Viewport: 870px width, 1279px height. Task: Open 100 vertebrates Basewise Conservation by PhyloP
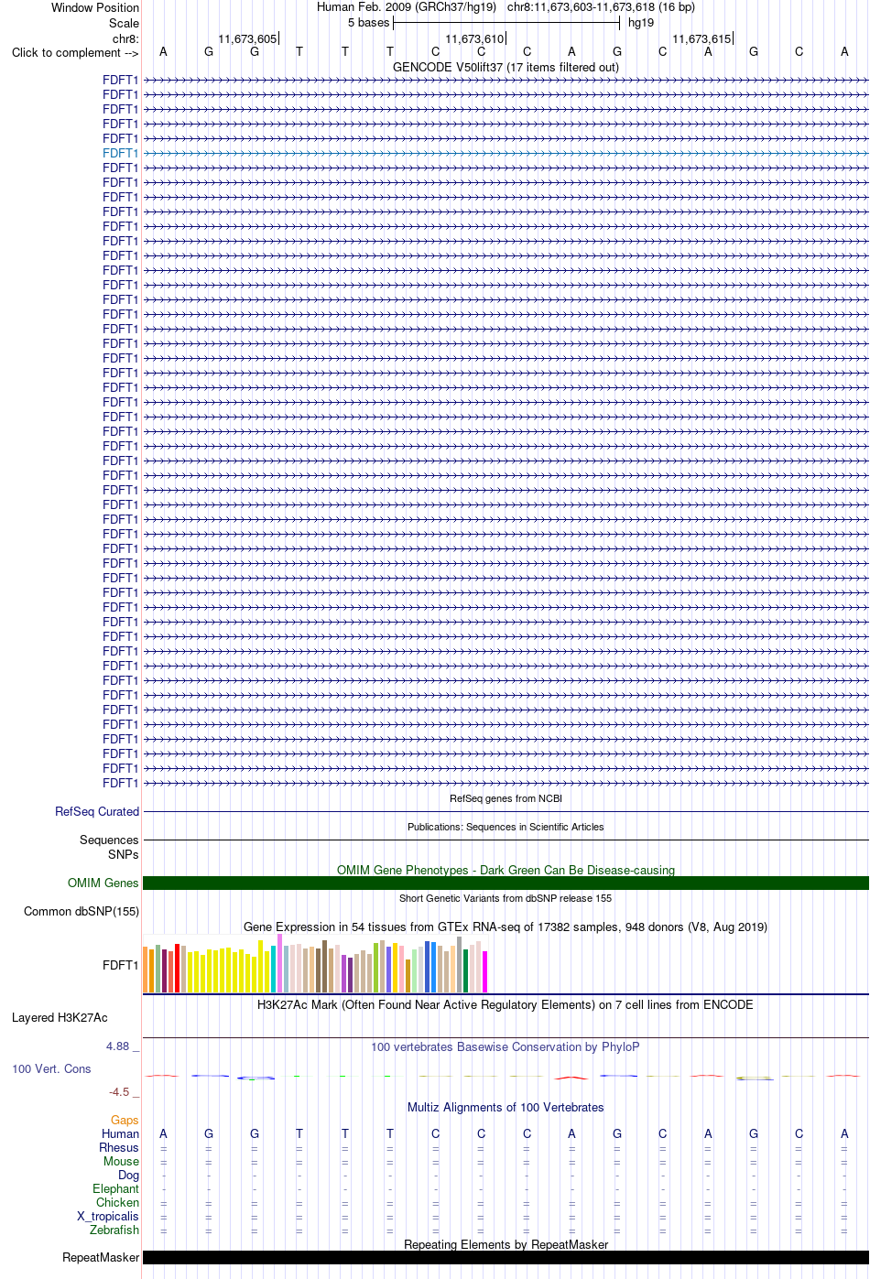(x=506, y=1046)
